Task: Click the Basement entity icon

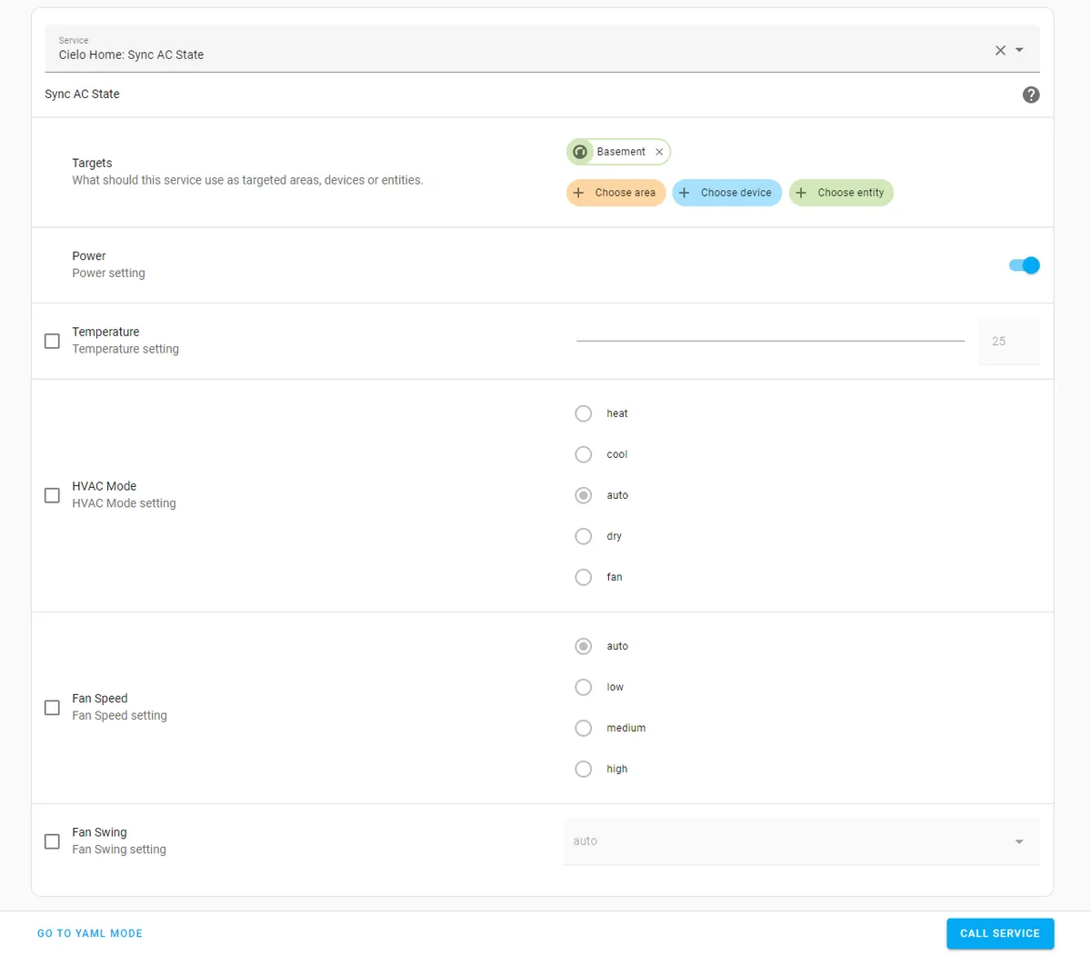Action: coord(580,152)
